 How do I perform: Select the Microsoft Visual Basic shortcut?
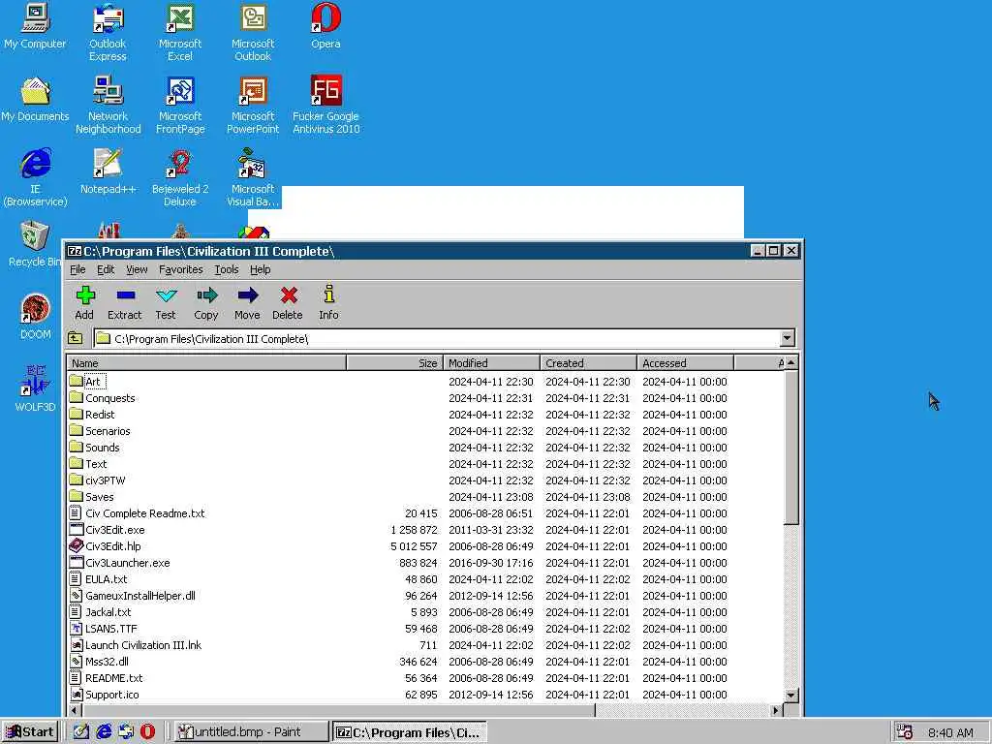click(253, 178)
